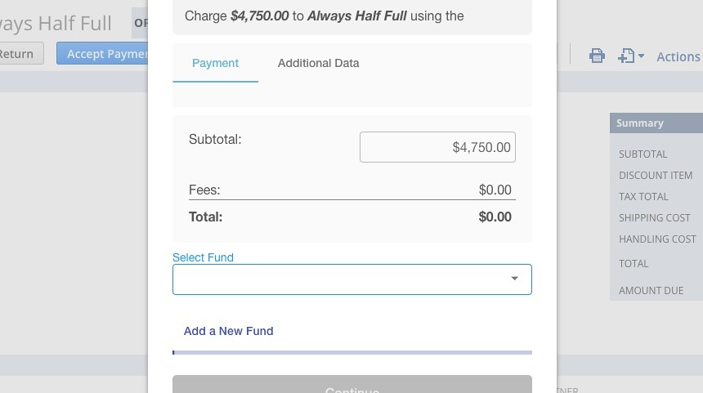Click the Always Half Full page title
Screen dimensions: 703x393
[x=56, y=24]
